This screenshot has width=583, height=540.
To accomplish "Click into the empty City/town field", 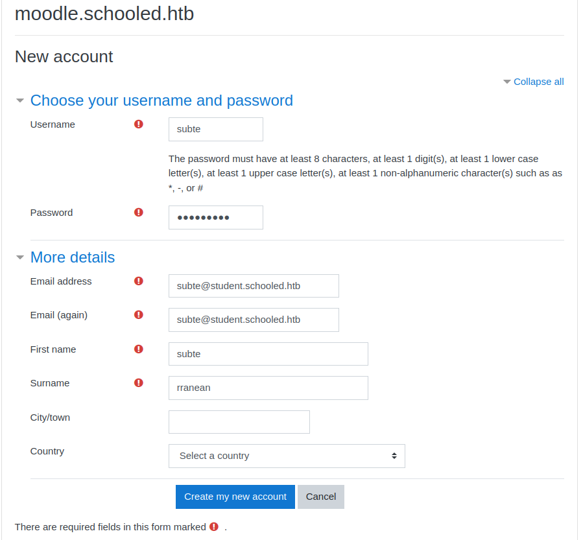I will coord(239,422).
